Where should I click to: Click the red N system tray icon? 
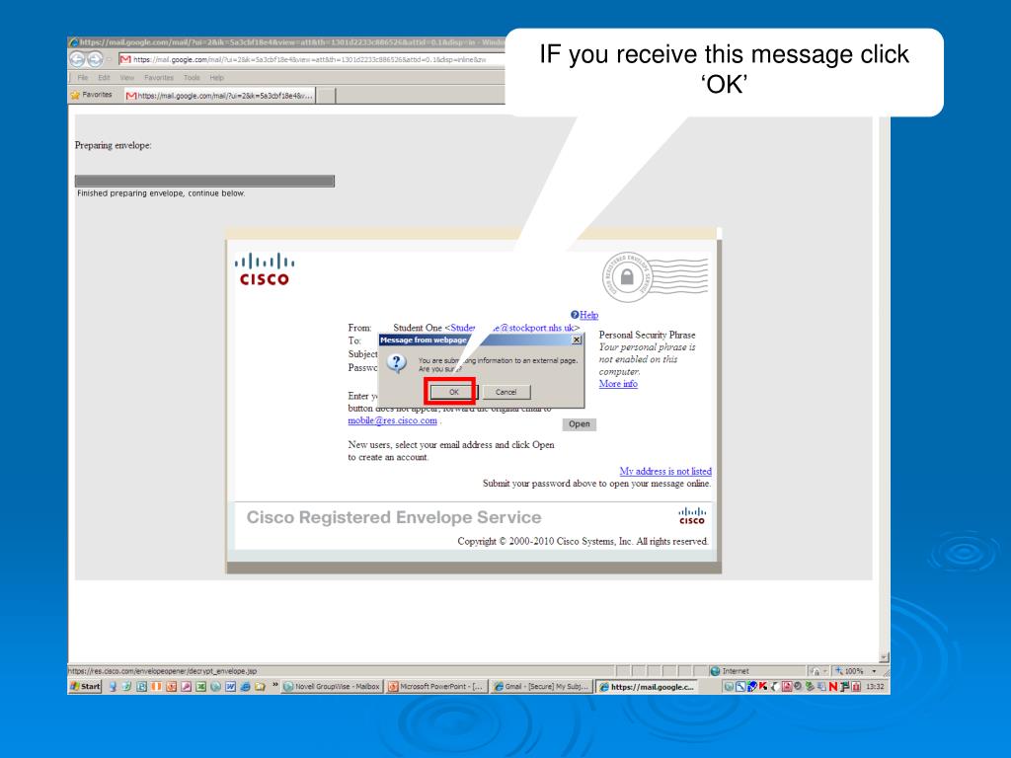(833, 687)
